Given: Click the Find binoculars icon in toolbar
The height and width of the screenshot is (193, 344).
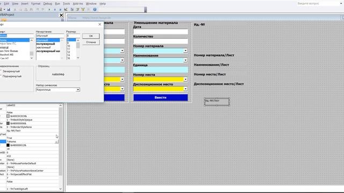Looking at the screenshot, I should click(31, 10).
